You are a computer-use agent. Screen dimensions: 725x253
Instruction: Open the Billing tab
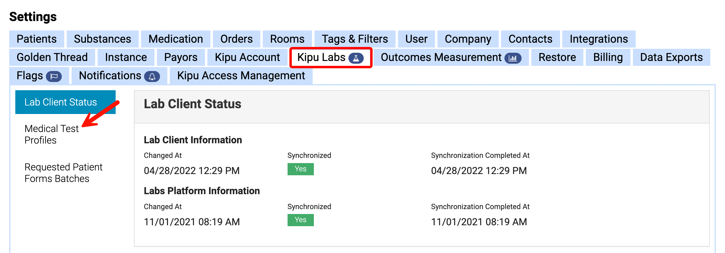coord(608,57)
